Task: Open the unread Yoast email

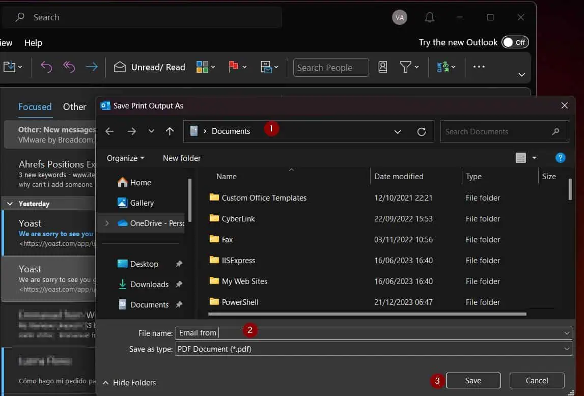Action: [x=49, y=233]
